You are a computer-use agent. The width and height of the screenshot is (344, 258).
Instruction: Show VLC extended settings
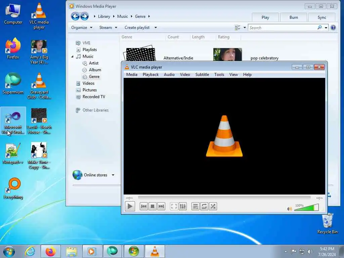[x=183, y=207]
